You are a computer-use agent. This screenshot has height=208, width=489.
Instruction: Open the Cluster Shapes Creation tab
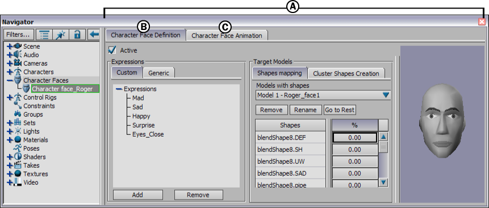point(346,74)
